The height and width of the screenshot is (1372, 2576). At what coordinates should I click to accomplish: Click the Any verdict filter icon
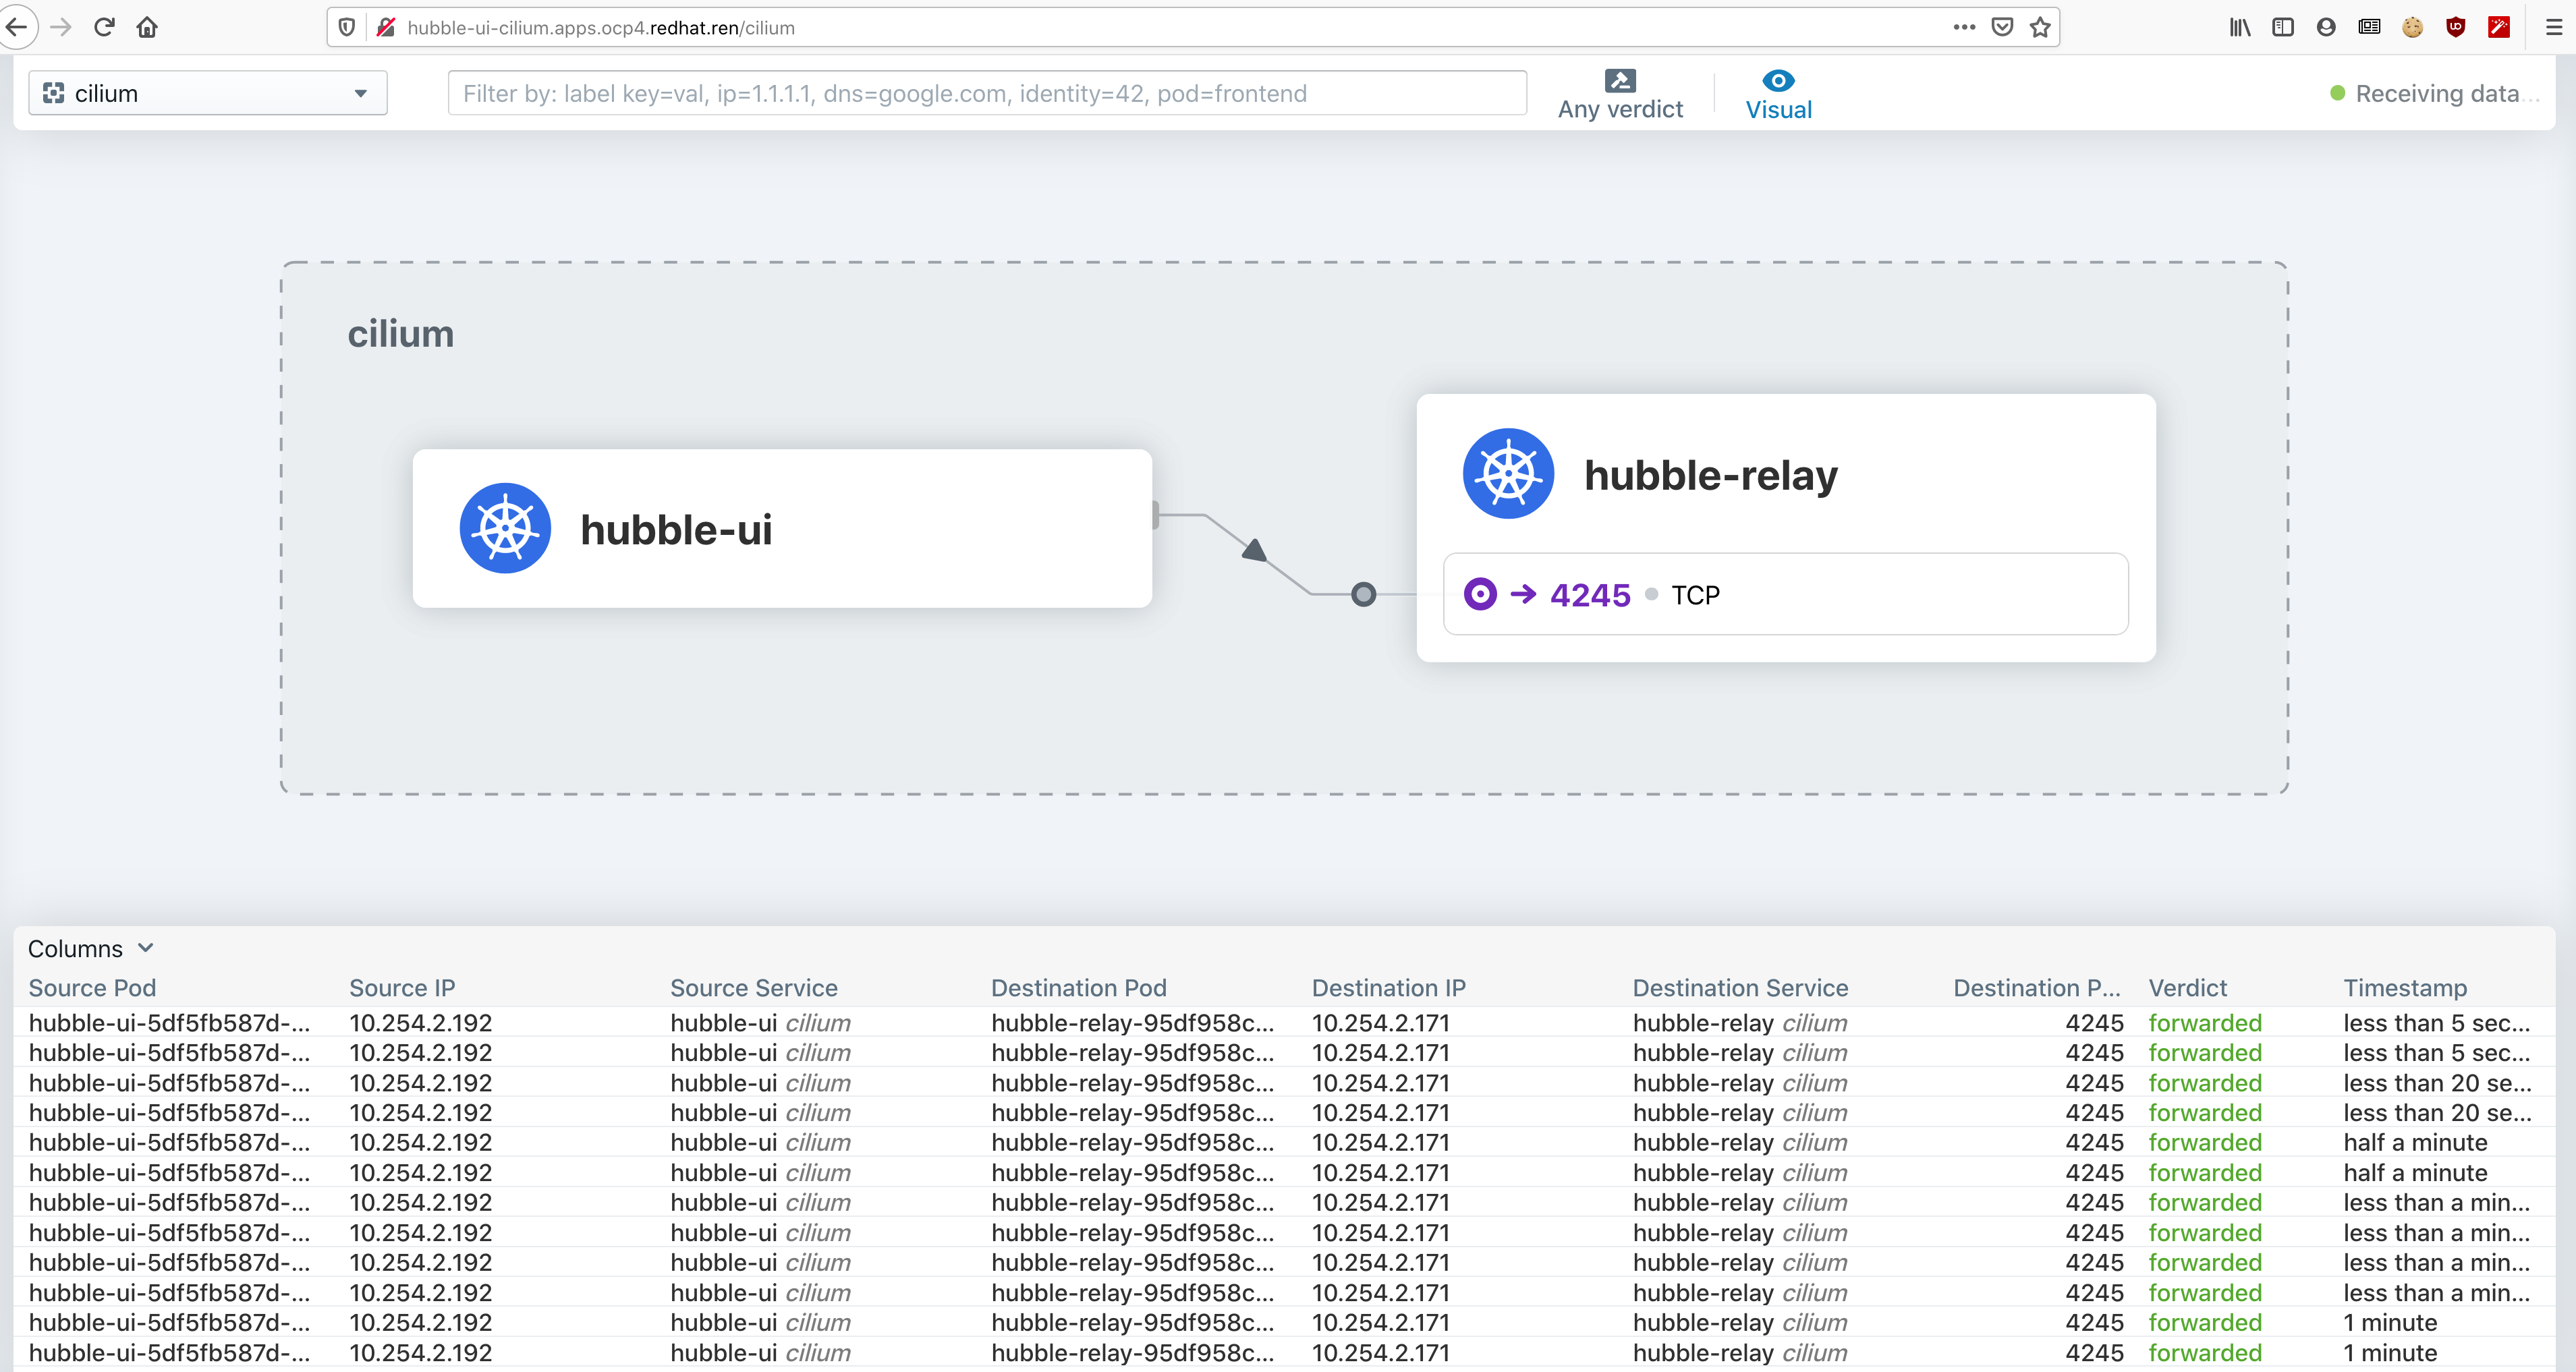click(1620, 80)
